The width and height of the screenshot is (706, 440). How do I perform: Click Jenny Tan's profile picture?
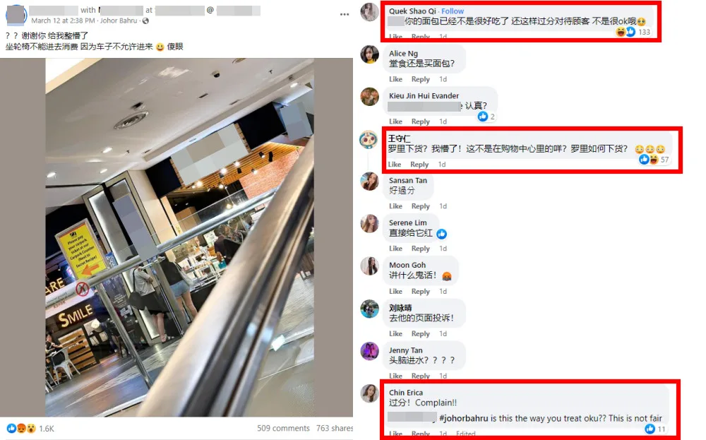[369, 351]
